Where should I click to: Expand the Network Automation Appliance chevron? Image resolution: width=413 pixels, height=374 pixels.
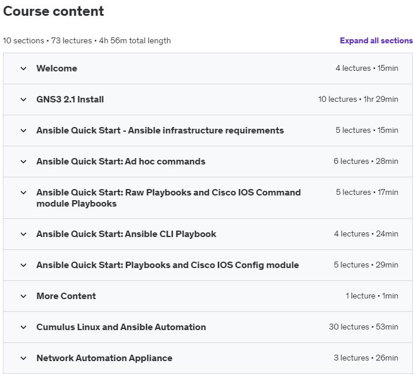[x=23, y=358]
